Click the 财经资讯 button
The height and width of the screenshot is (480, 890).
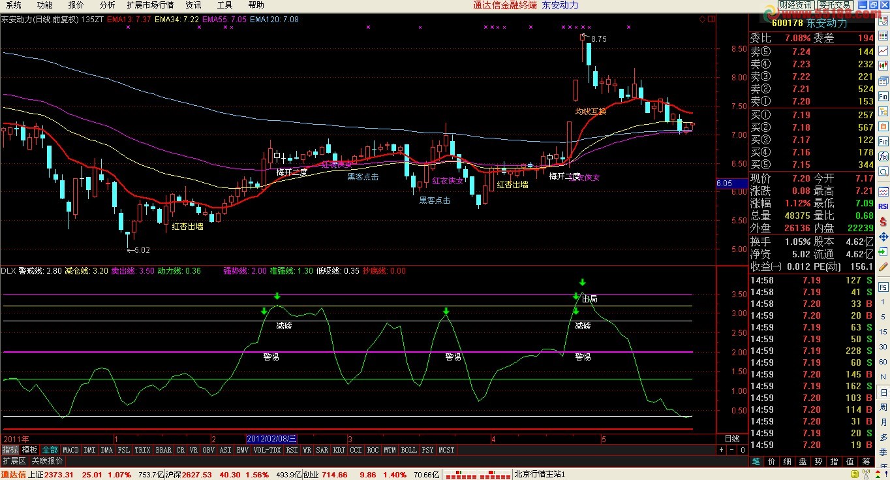[795, 5]
